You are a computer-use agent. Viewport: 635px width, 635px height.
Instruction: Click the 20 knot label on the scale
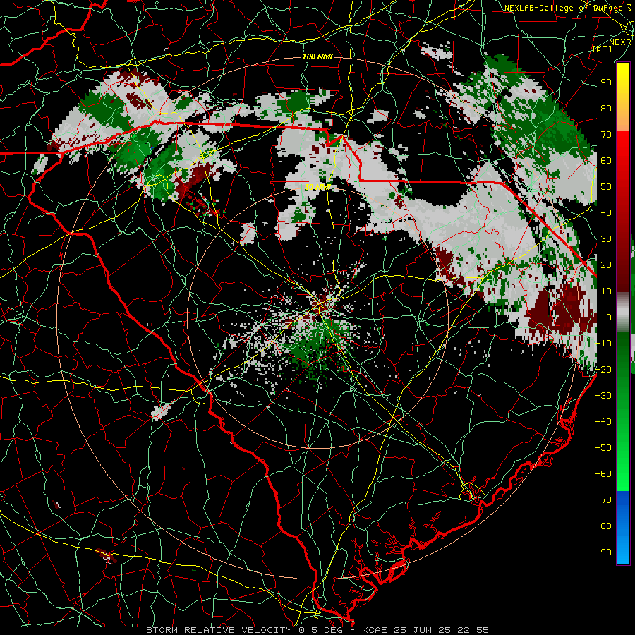pyautogui.click(x=606, y=265)
